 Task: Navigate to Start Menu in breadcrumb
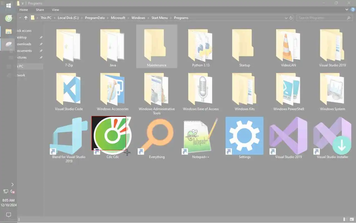point(159,18)
